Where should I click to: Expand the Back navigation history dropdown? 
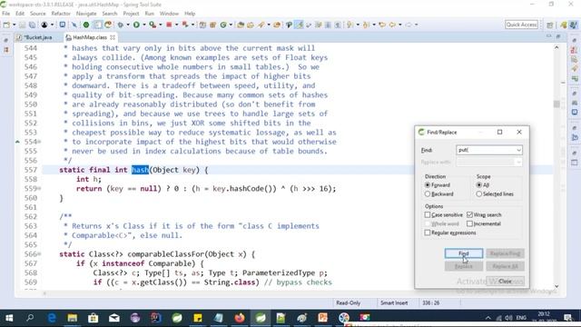[400, 25]
